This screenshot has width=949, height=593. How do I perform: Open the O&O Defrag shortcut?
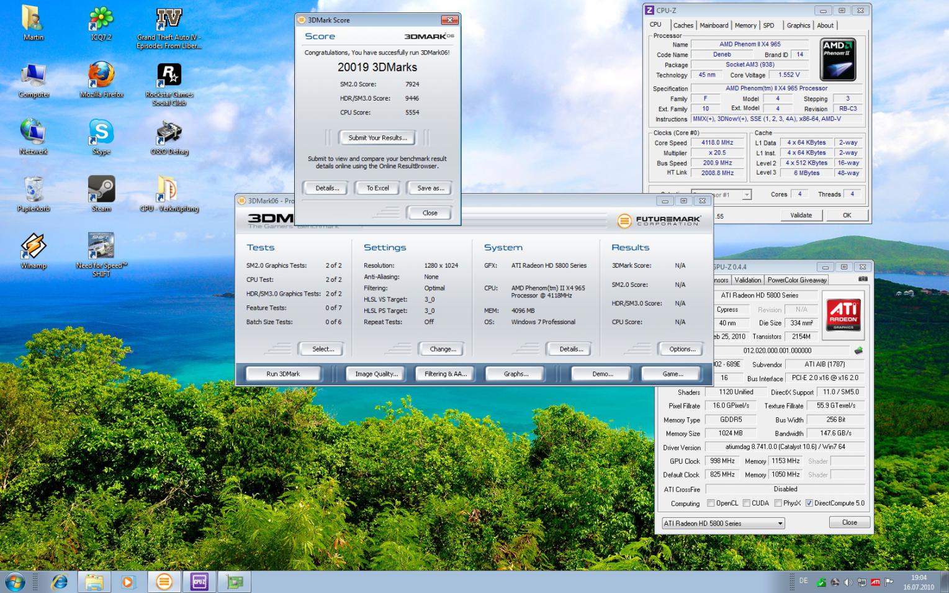[x=169, y=137]
